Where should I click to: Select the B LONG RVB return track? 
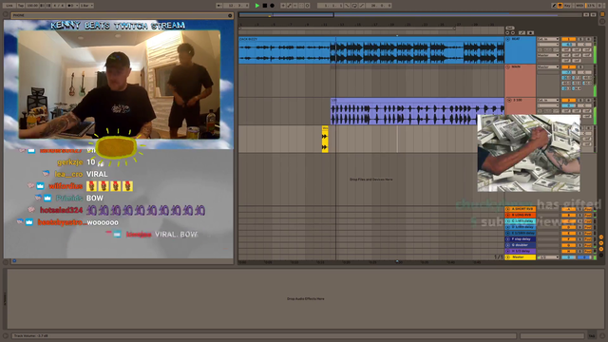pos(521,215)
